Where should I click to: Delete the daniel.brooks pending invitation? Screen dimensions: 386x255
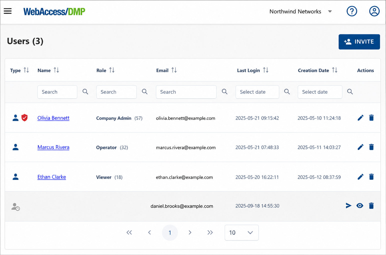click(371, 206)
